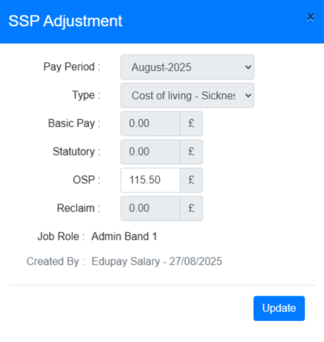Click the pound symbol next to Reclaim
The height and width of the screenshot is (342, 324).
coord(192,208)
